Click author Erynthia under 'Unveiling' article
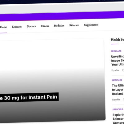The width and height of the screenshot is (124, 124). (x=115, y=70)
